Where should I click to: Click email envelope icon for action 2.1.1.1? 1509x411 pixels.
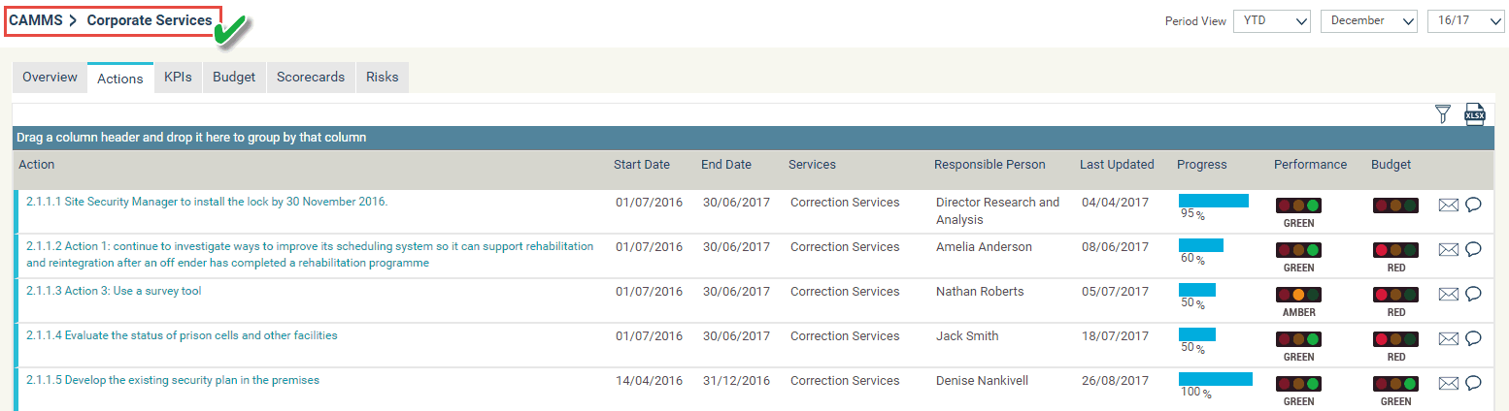coord(1448,205)
